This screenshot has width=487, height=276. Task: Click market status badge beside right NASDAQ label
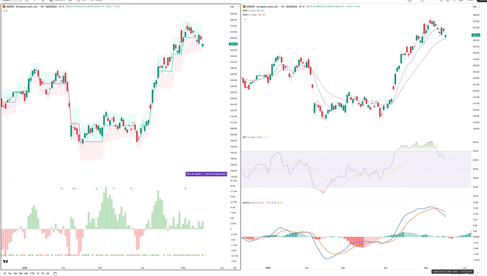tap(303, 6)
